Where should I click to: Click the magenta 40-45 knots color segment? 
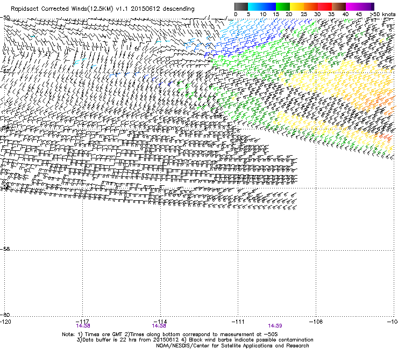tap(353, 6)
